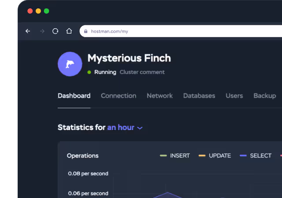Switch to the Databases tab

pos(199,96)
